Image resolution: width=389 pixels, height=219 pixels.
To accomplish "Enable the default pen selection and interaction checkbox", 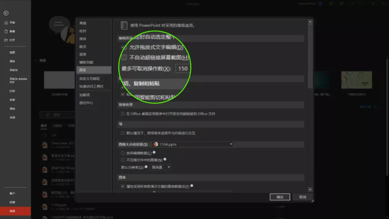I will (123, 133).
